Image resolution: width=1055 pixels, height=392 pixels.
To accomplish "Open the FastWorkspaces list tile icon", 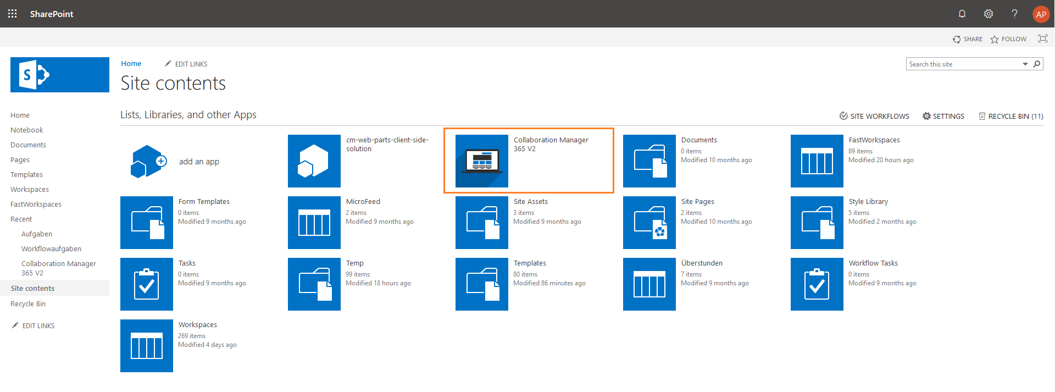I will [x=817, y=161].
